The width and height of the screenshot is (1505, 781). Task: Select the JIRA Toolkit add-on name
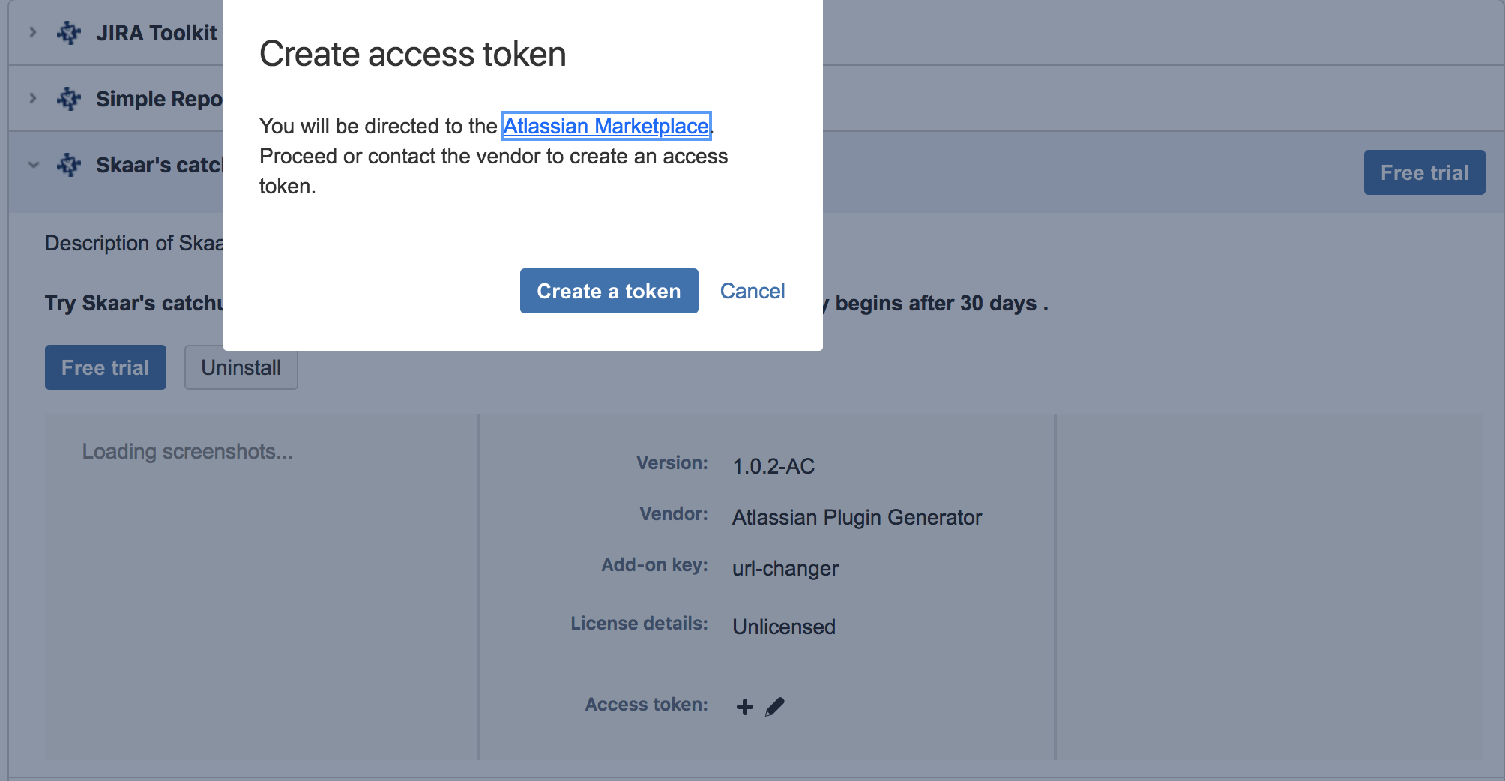[157, 33]
